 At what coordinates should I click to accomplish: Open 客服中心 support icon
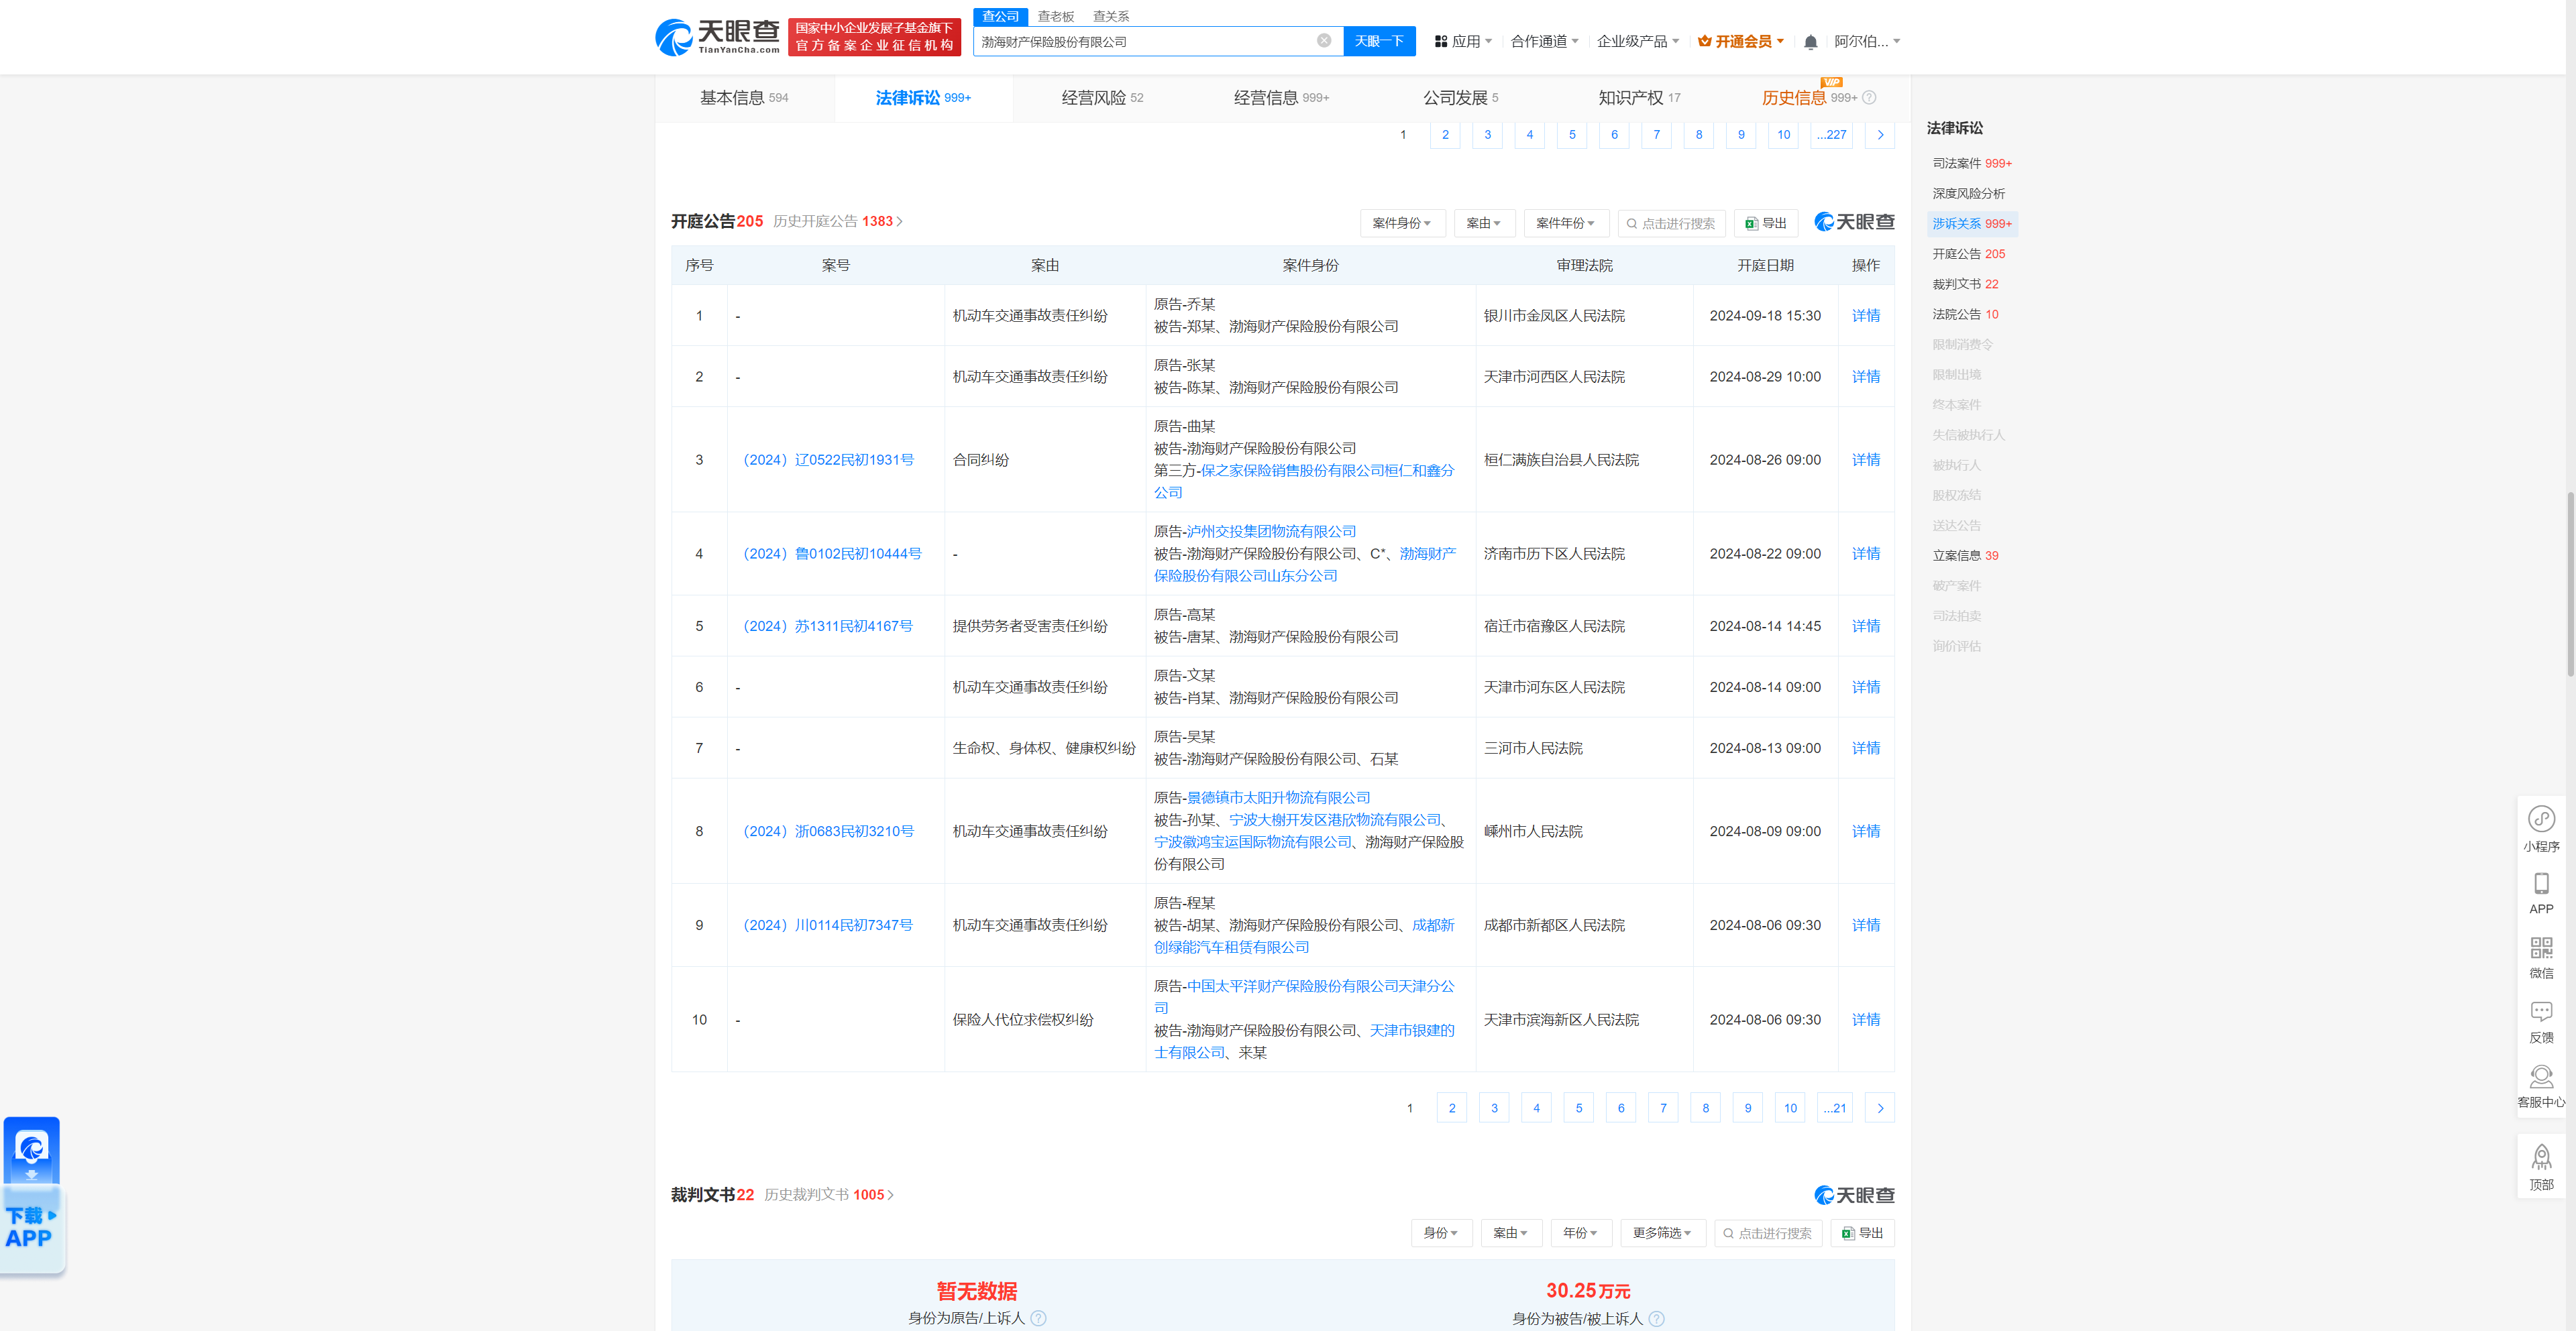(x=2541, y=1087)
